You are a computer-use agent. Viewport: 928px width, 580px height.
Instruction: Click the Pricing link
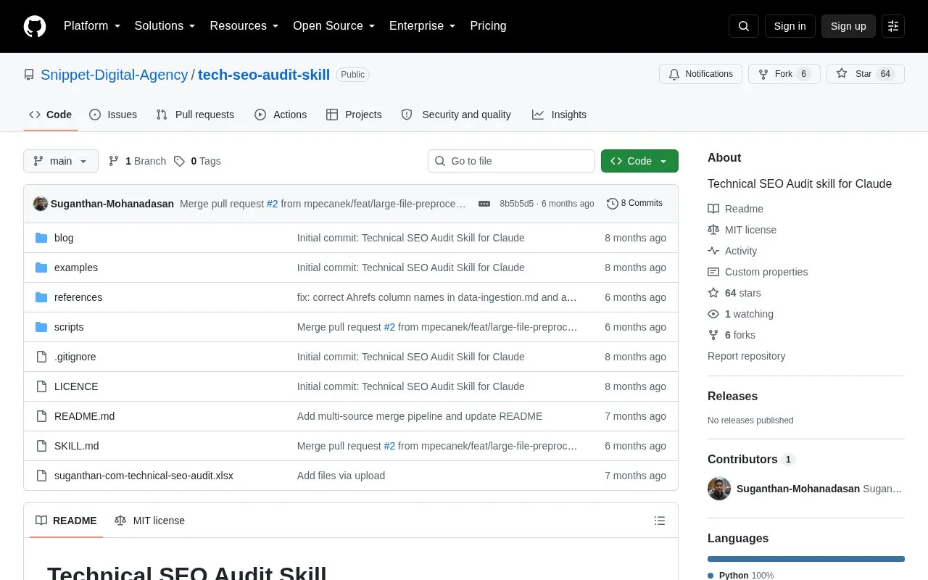pyautogui.click(x=488, y=26)
